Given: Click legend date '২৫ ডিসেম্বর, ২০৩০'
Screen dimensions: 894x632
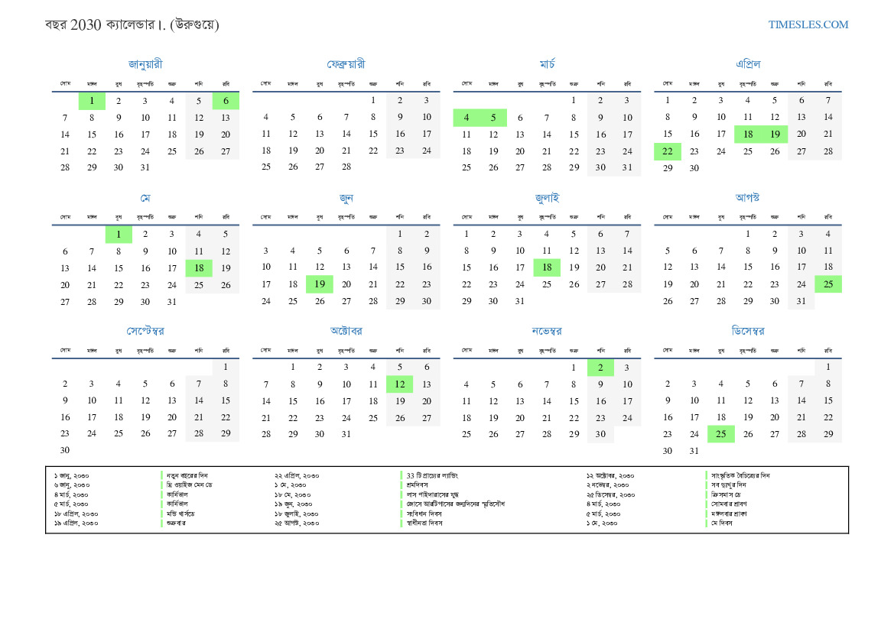Looking at the screenshot, I should tap(610, 495).
